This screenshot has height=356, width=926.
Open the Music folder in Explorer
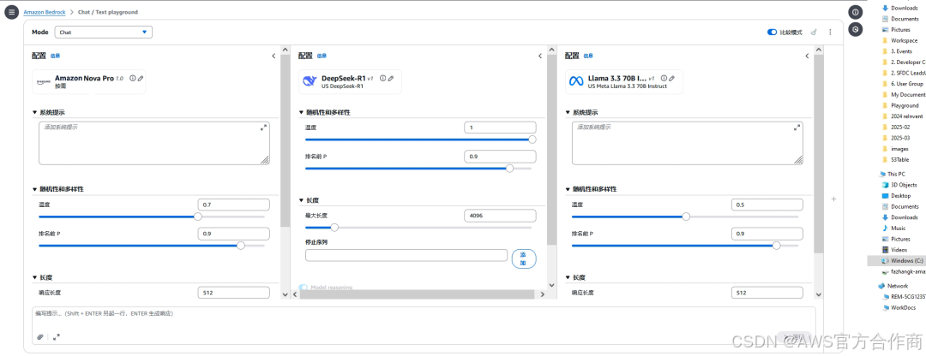point(893,228)
